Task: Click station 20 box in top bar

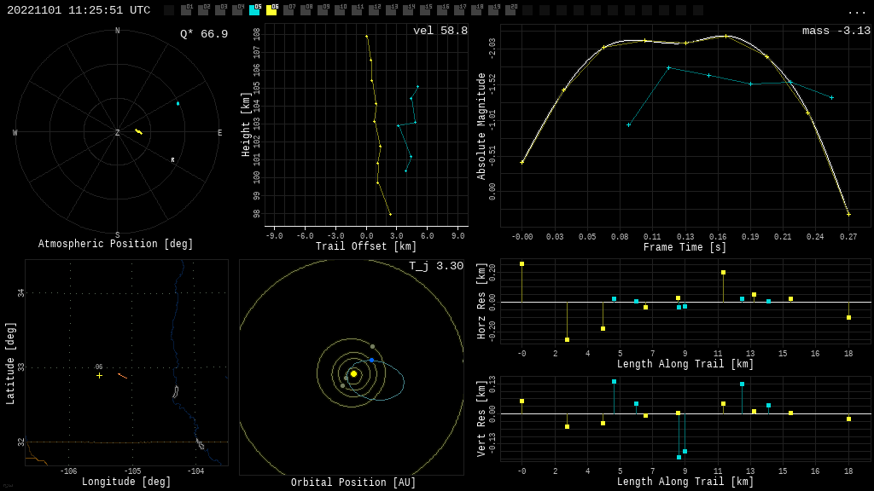Action: [510, 10]
